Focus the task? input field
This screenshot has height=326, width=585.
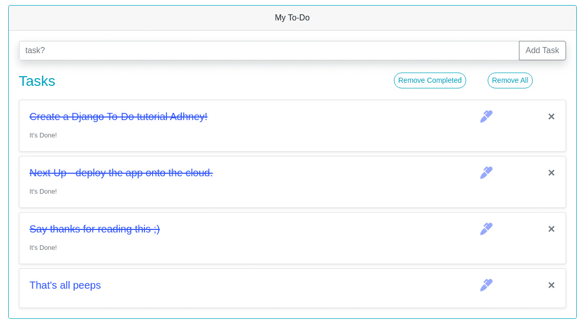[269, 50]
